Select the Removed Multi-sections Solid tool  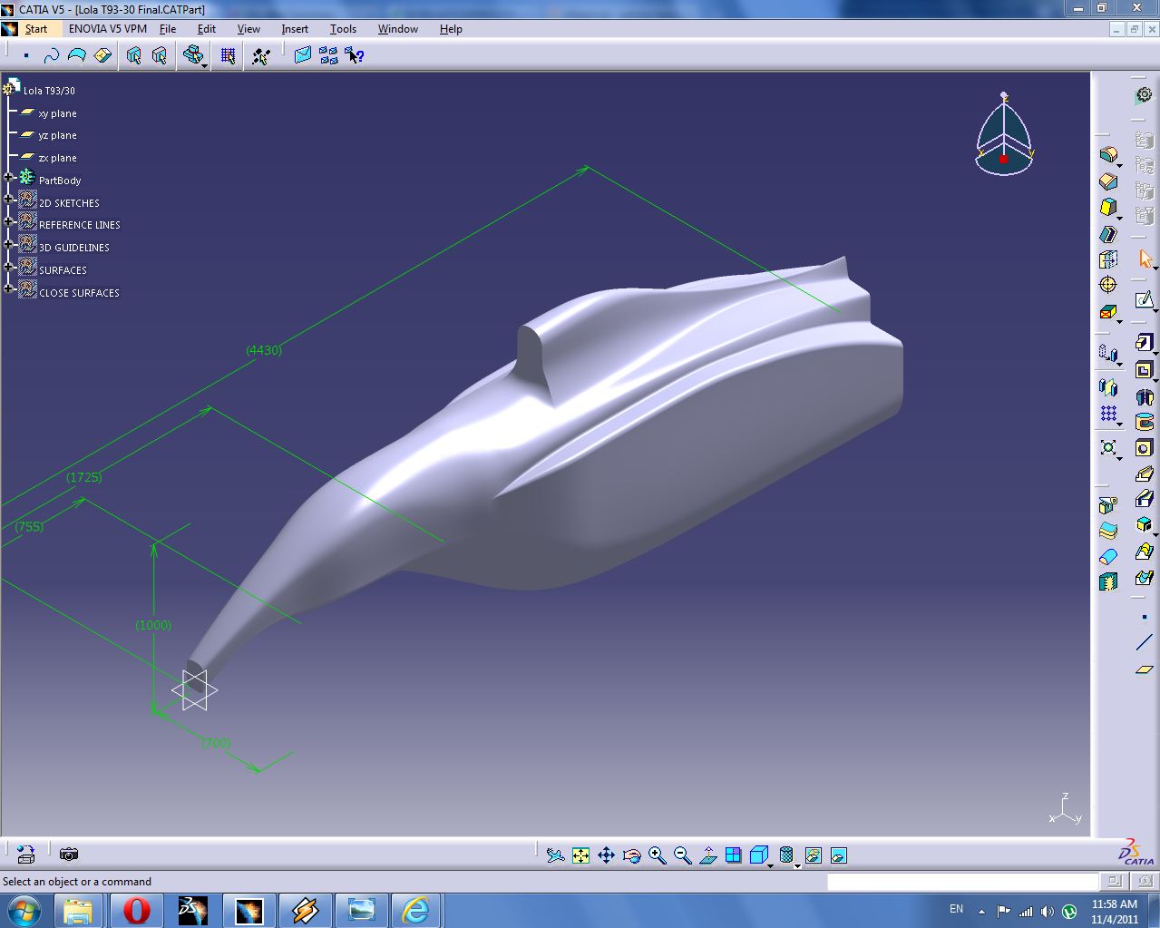pyautogui.click(x=1144, y=577)
